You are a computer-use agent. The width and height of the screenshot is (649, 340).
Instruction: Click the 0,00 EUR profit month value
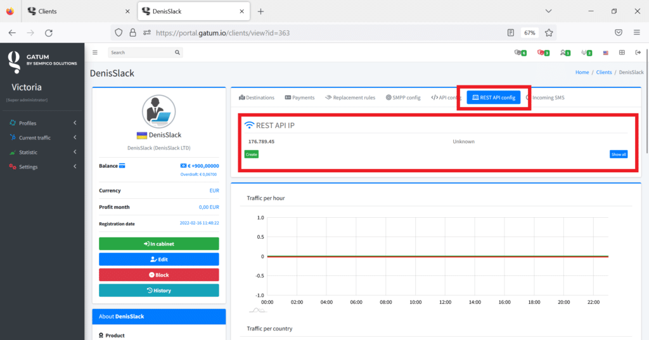point(209,207)
